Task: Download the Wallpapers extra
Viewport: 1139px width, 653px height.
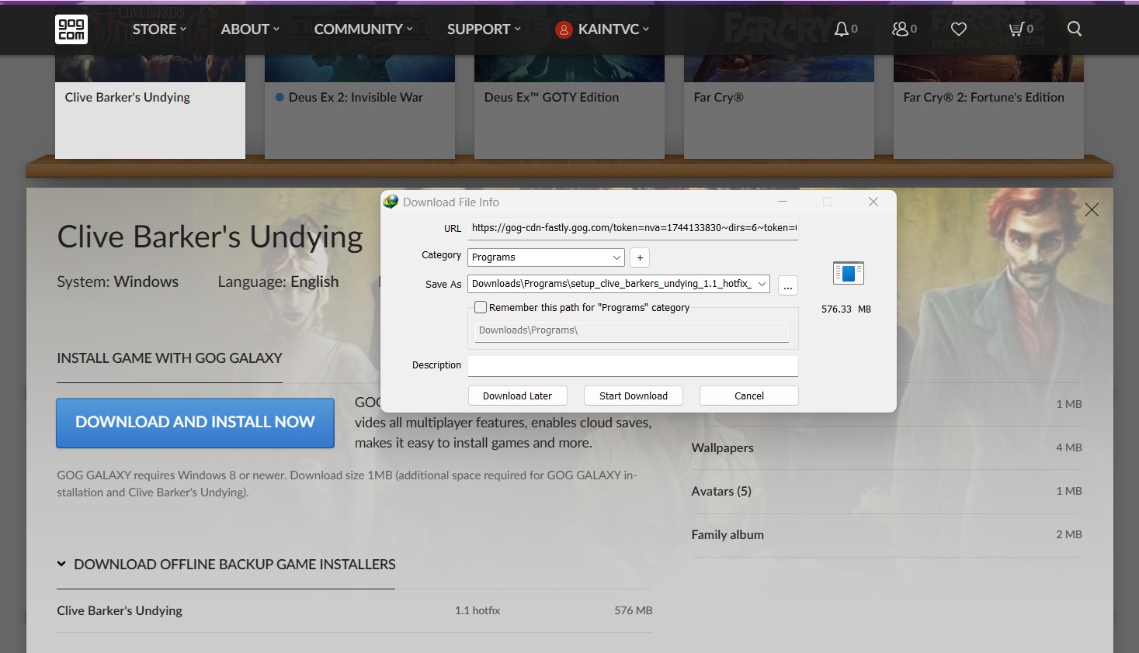Action: coord(887,448)
